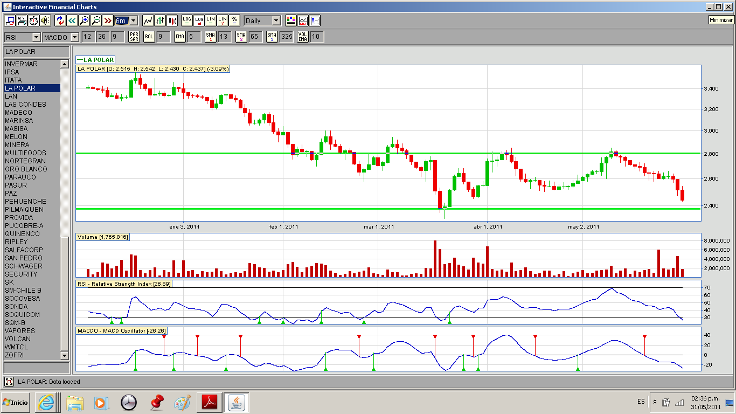Select LAN in the stock list
736x414 pixels.
(11, 96)
